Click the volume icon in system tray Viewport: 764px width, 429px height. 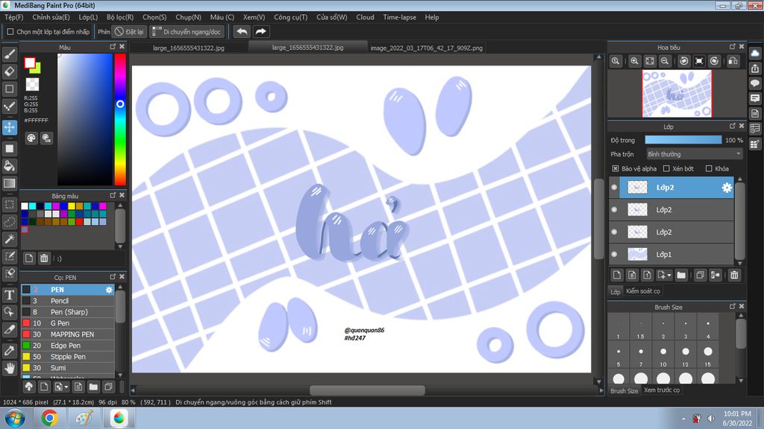(711, 419)
